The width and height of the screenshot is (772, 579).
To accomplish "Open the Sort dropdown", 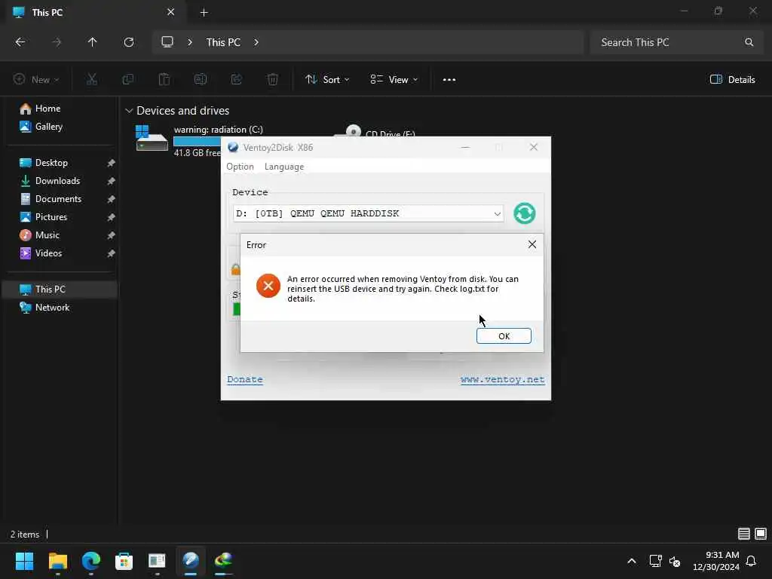I will (x=327, y=79).
